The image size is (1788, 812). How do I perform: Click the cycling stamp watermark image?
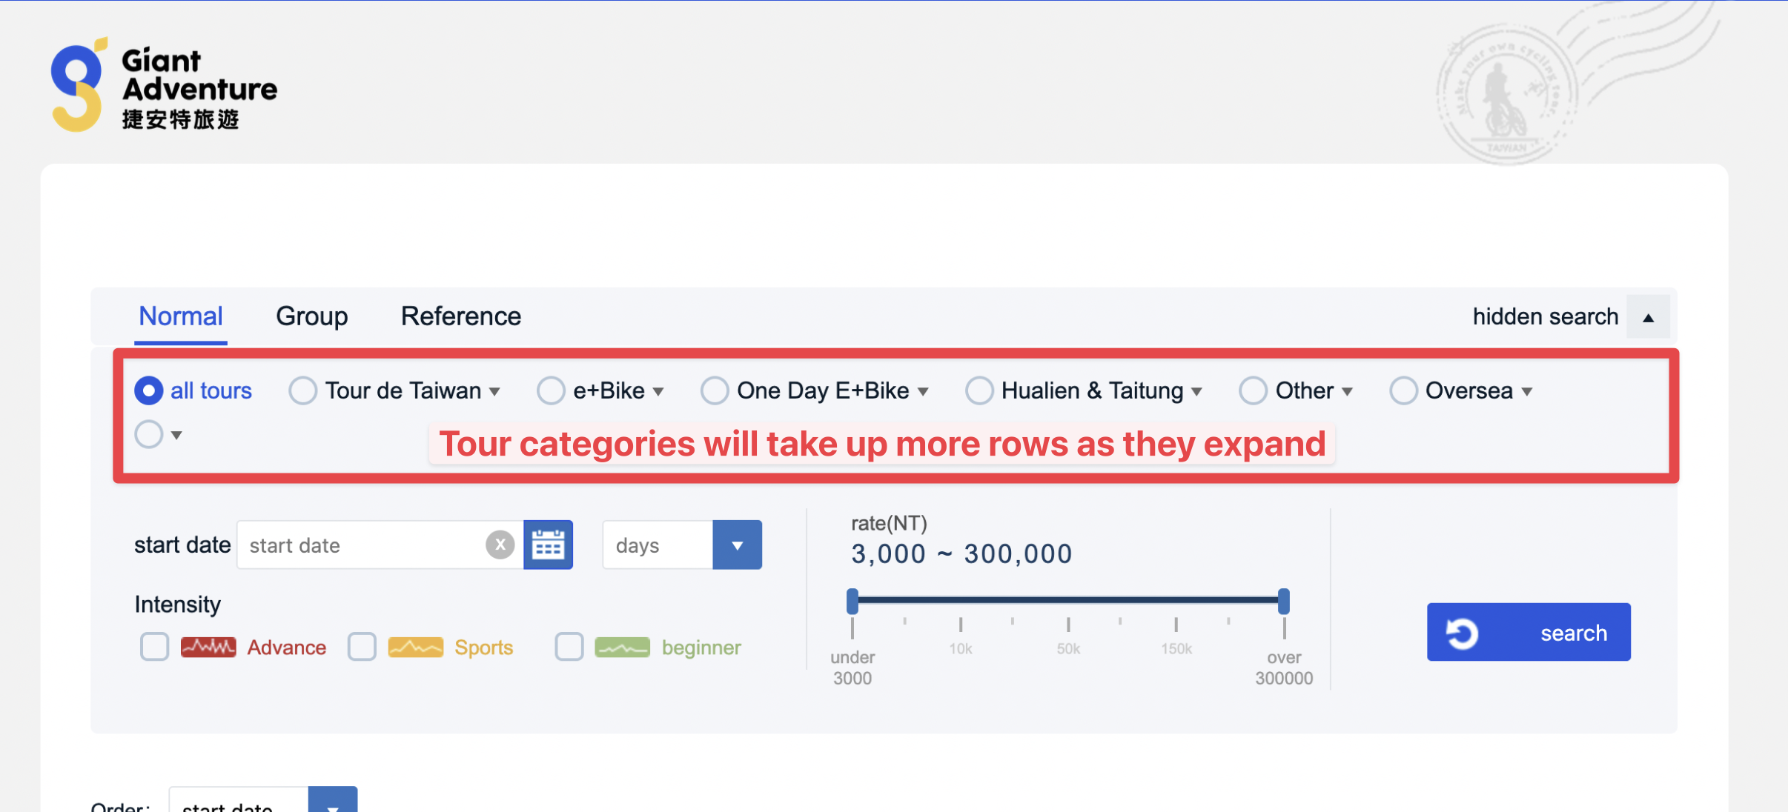(x=1506, y=96)
